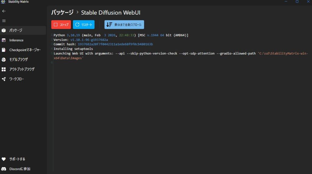
Task: Open アウトプットブラウザ sidebar item
Action: [x=23, y=69]
